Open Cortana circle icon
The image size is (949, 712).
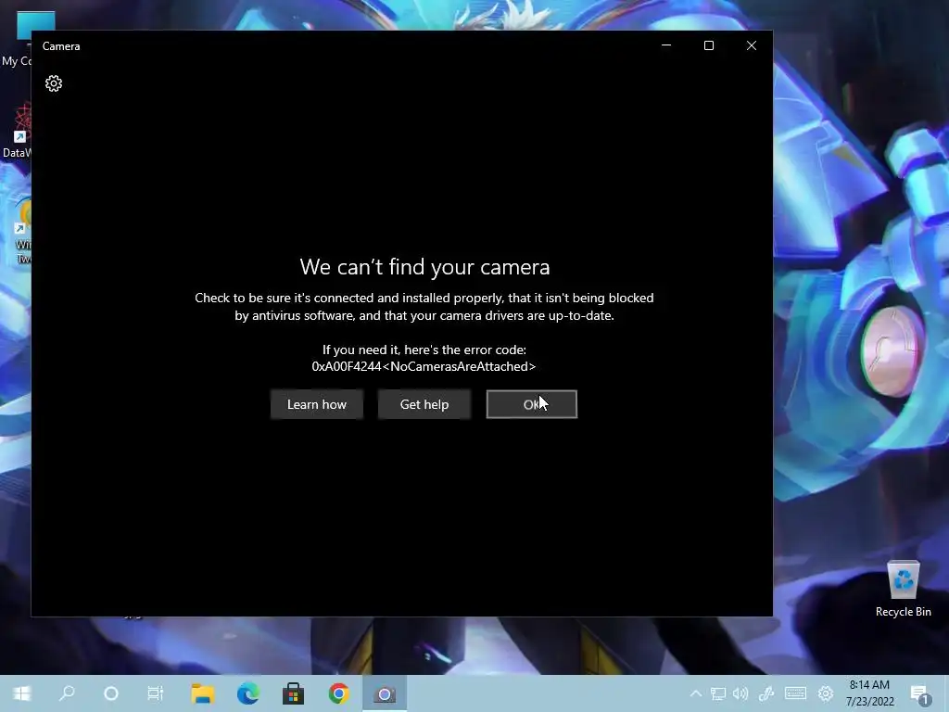click(x=111, y=693)
